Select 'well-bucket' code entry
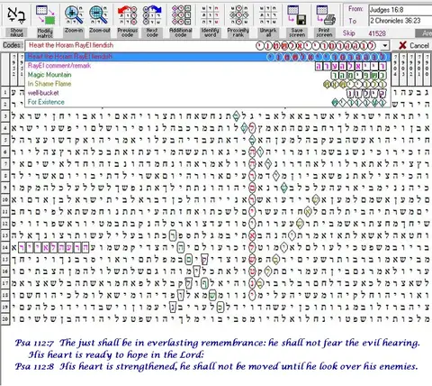Screen dimensions: 432x386 tap(208, 93)
